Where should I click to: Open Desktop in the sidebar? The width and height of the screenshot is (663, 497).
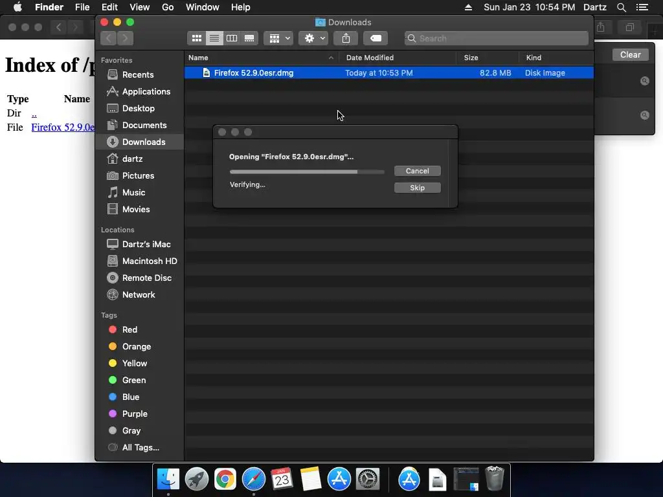[140, 109]
